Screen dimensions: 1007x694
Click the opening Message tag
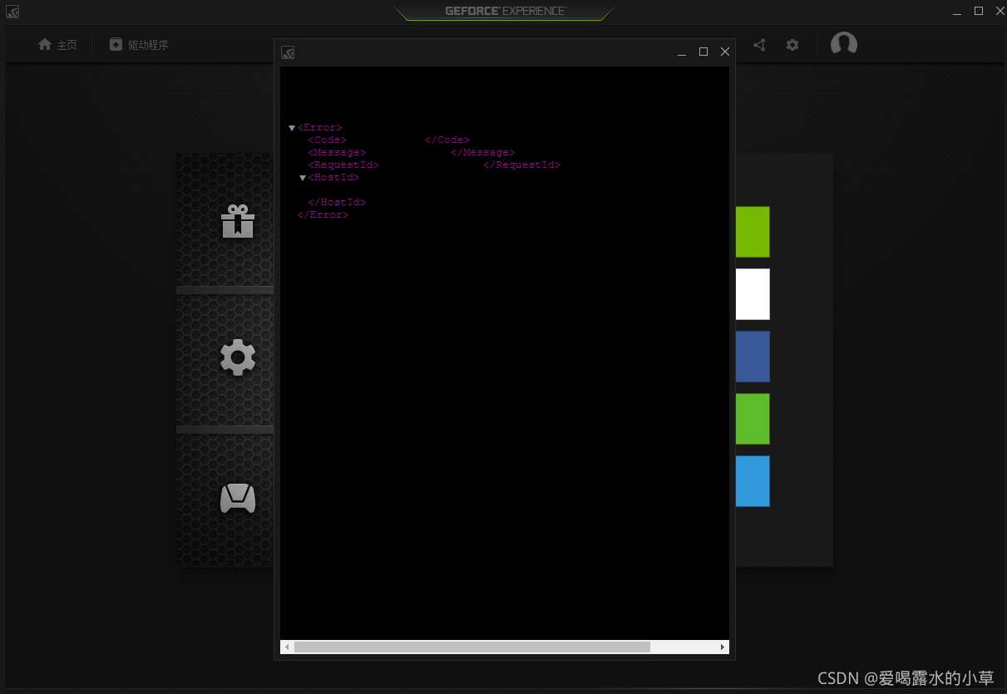pos(337,153)
